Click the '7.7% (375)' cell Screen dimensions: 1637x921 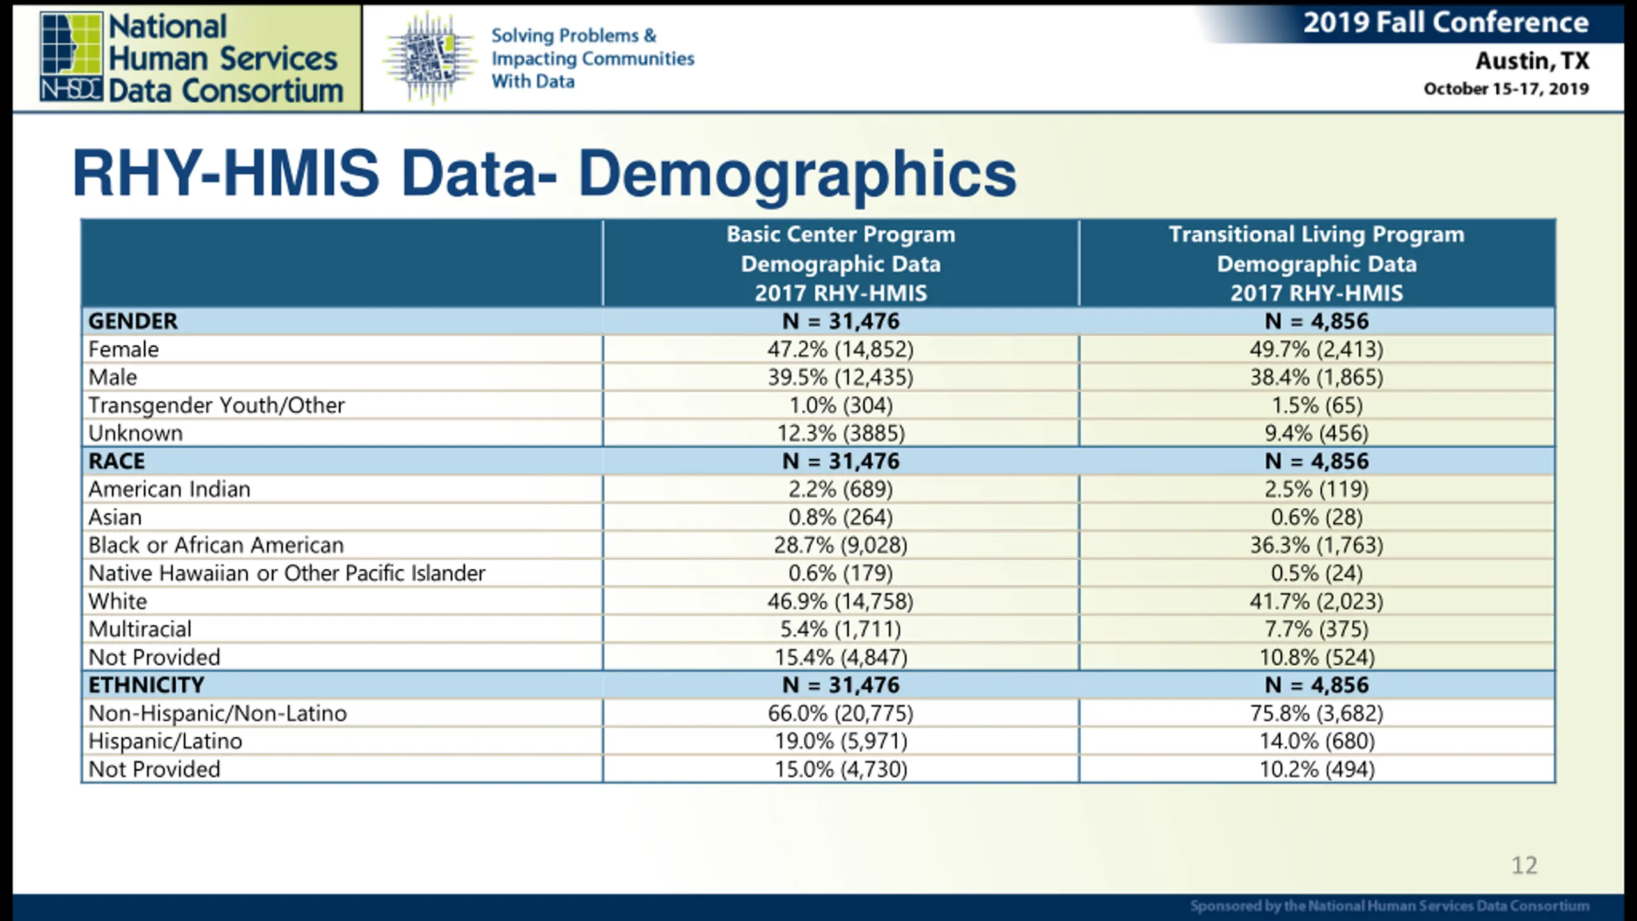coord(1317,629)
